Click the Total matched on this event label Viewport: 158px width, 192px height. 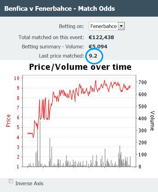point(51,37)
